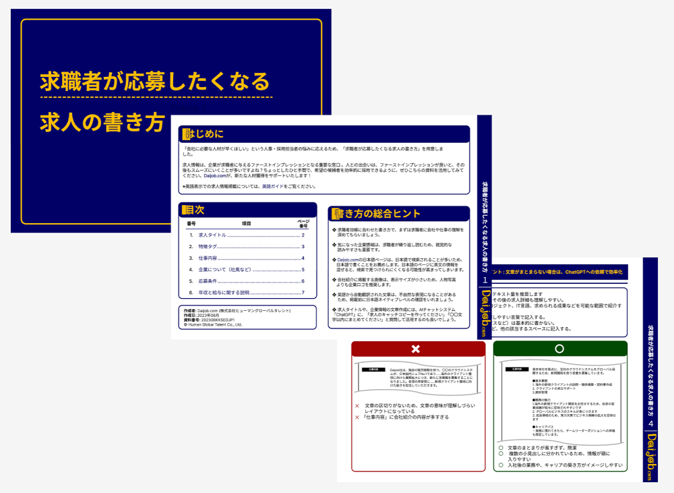This screenshot has height=493, width=674.
Task: Click the 目次 section heading
Action: (193, 210)
